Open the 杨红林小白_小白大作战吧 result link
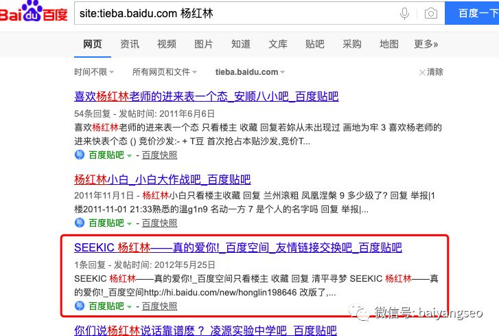 (x=162, y=180)
